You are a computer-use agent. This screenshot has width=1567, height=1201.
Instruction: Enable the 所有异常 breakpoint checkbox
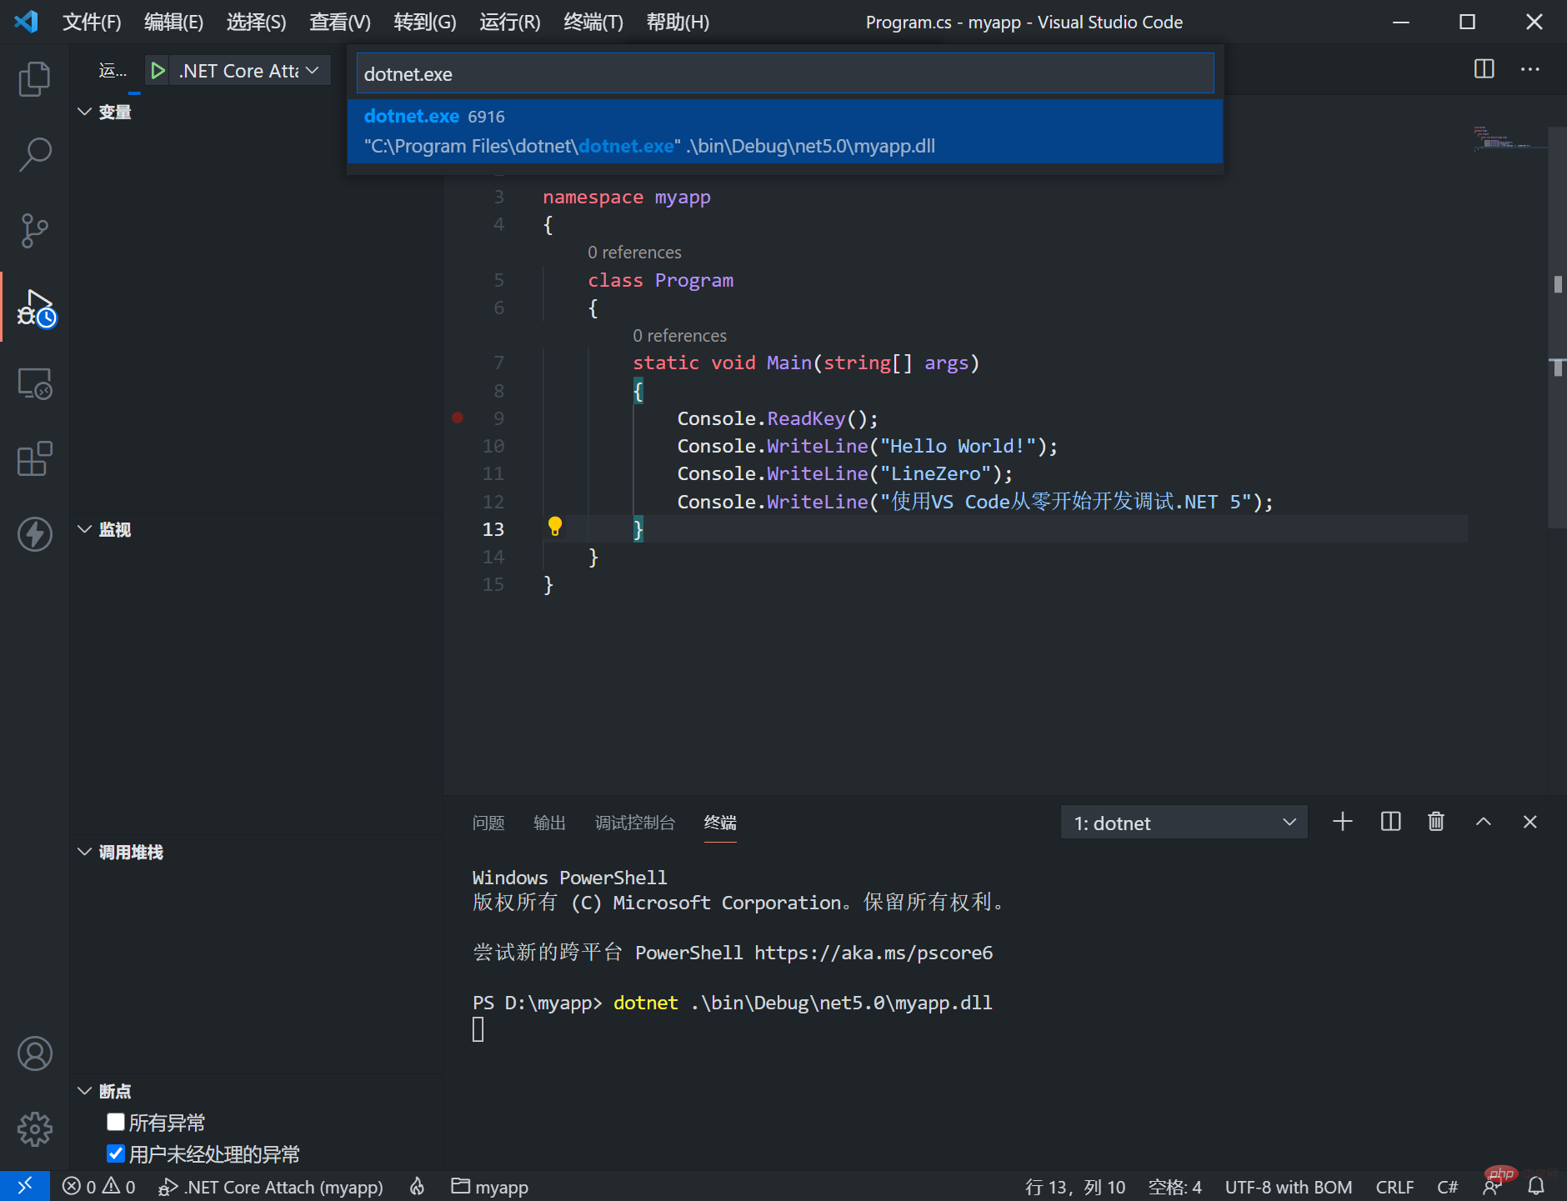[x=116, y=1122]
